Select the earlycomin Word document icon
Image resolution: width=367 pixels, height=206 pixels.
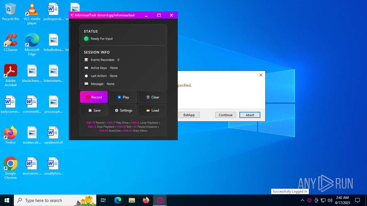pos(11,104)
